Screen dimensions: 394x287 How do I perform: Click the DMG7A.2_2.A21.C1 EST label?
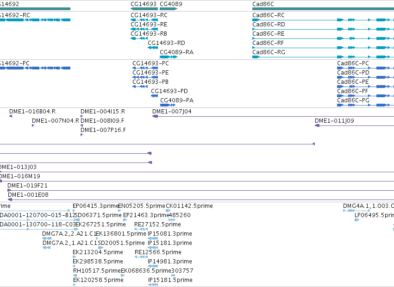(x=69, y=234)
